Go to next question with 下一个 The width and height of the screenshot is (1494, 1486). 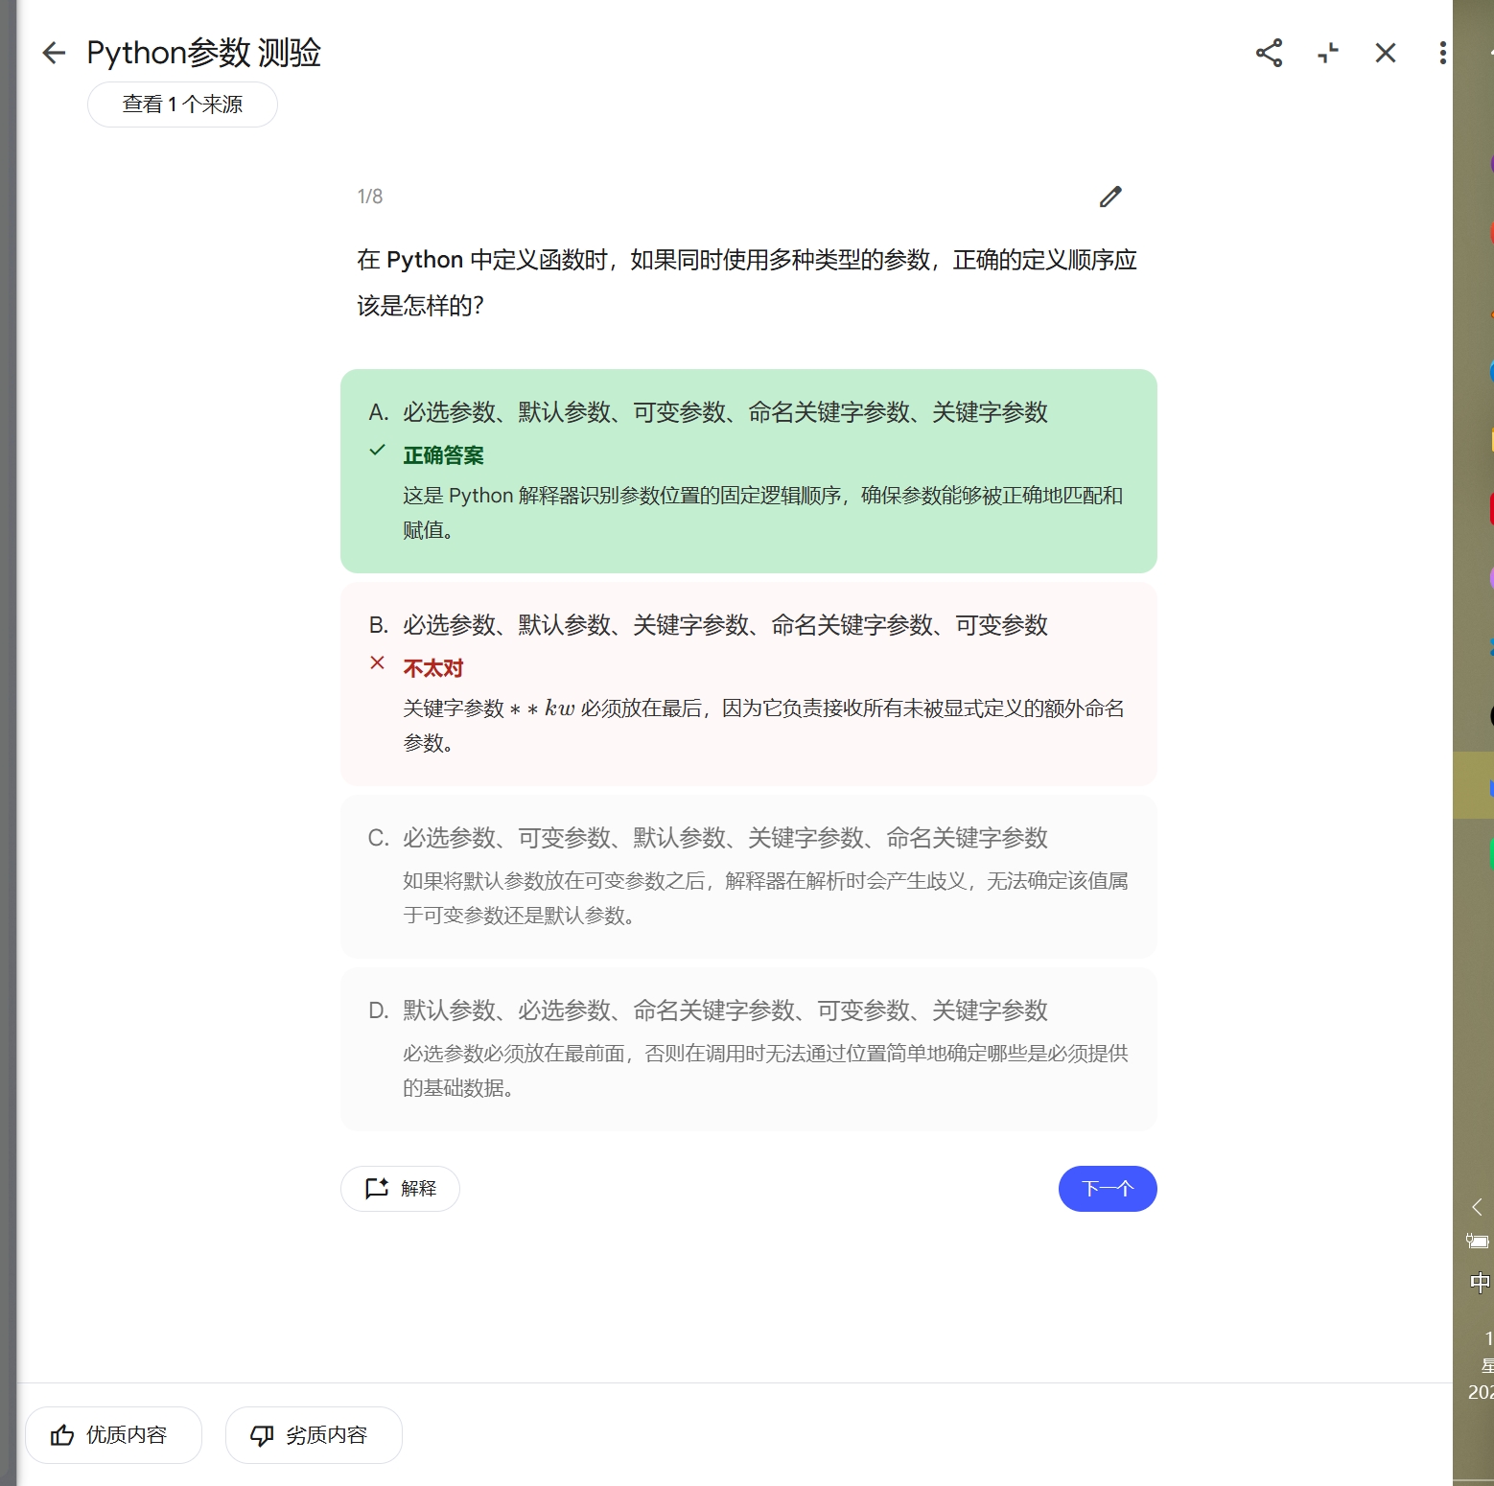tap(1108, 1189)
